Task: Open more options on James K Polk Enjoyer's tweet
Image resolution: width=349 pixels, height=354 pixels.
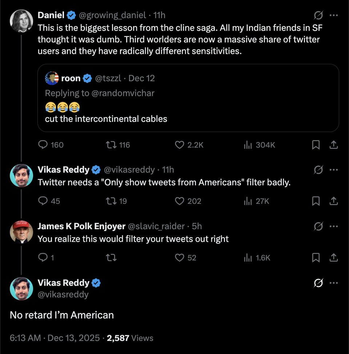Action: (x=333, y=226)
